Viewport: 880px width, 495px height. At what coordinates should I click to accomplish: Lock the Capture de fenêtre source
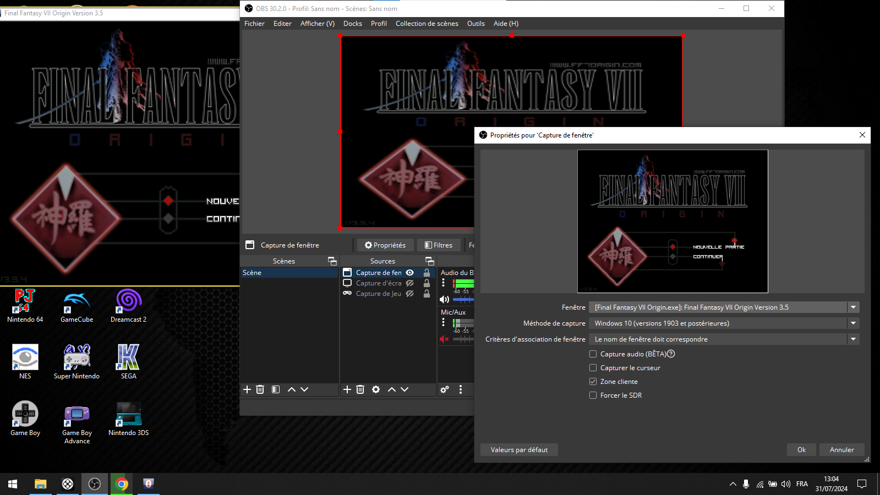(x=427, y=272)
